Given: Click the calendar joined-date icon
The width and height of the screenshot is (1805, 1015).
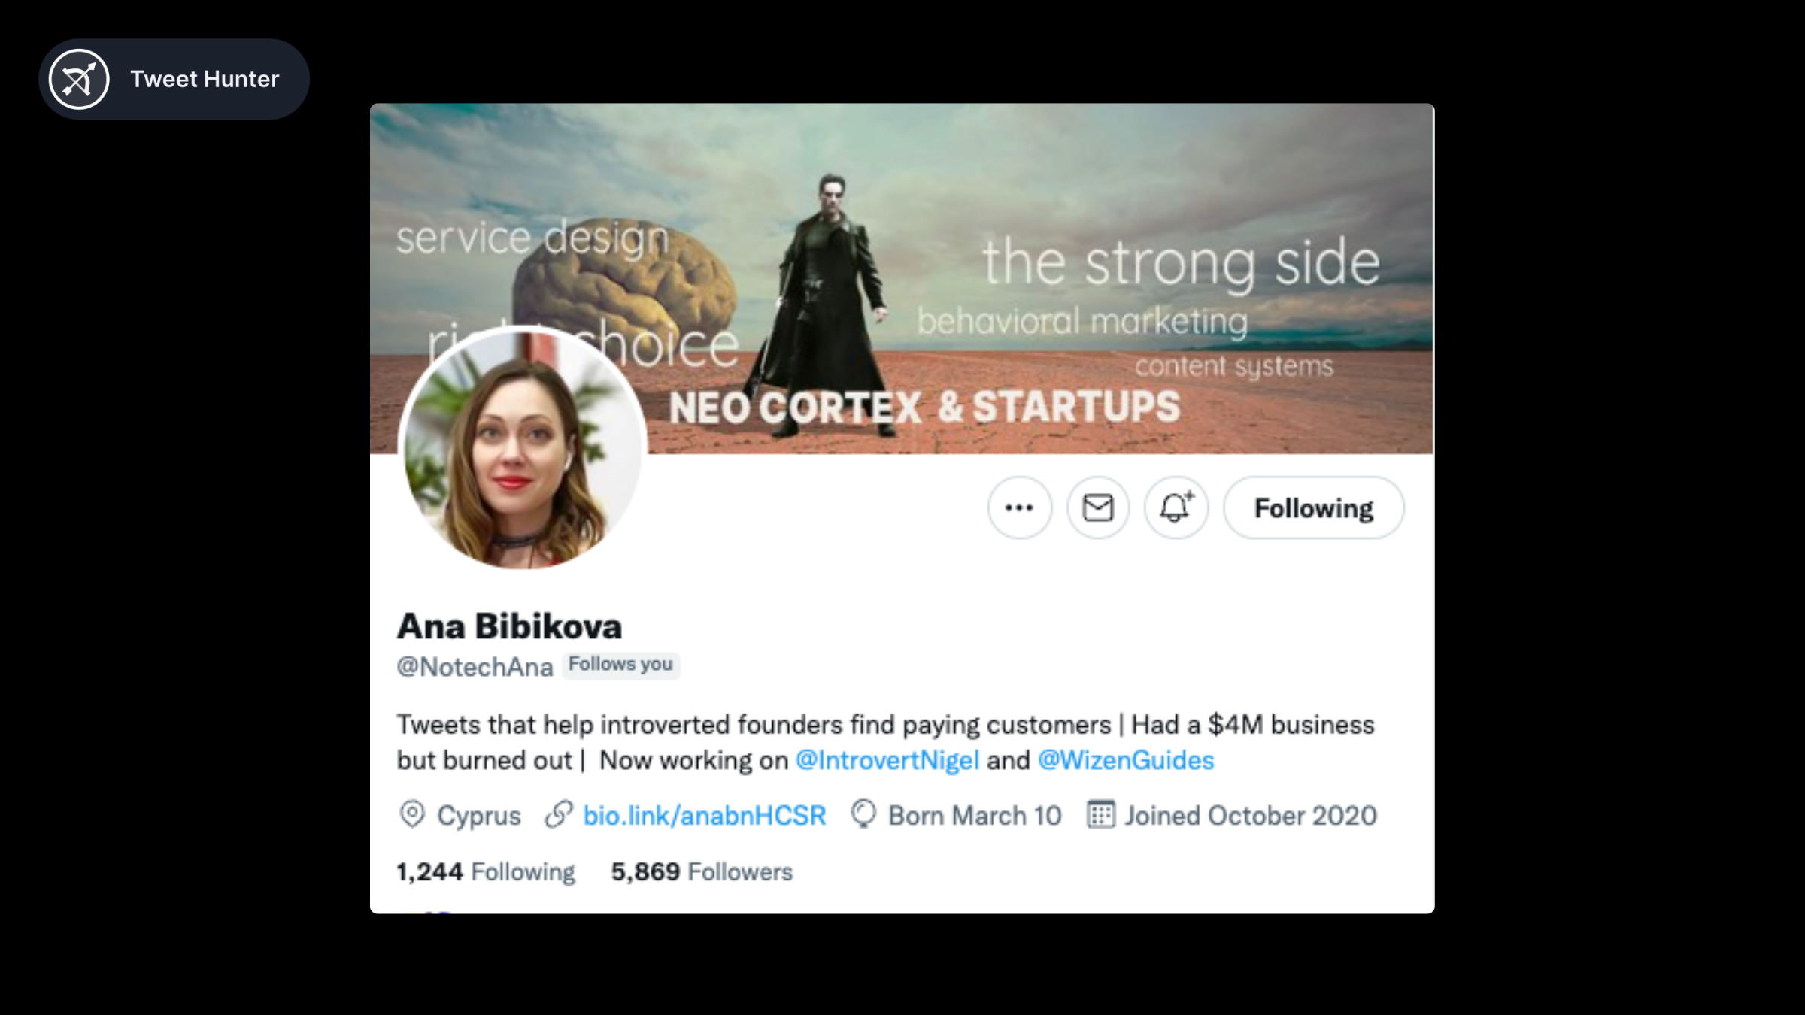Looking at the screenshot, I should point(1100,814).
